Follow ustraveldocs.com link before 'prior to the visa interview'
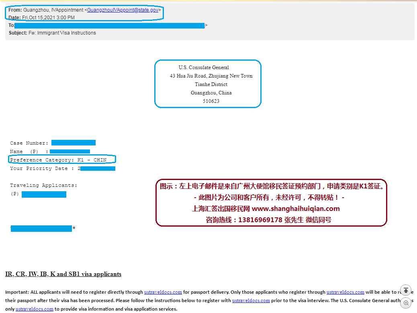 coord(251,301)
